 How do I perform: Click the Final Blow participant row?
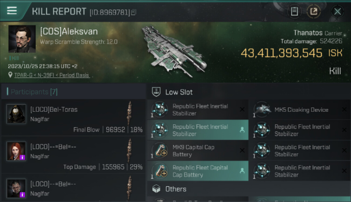[73, 118]
